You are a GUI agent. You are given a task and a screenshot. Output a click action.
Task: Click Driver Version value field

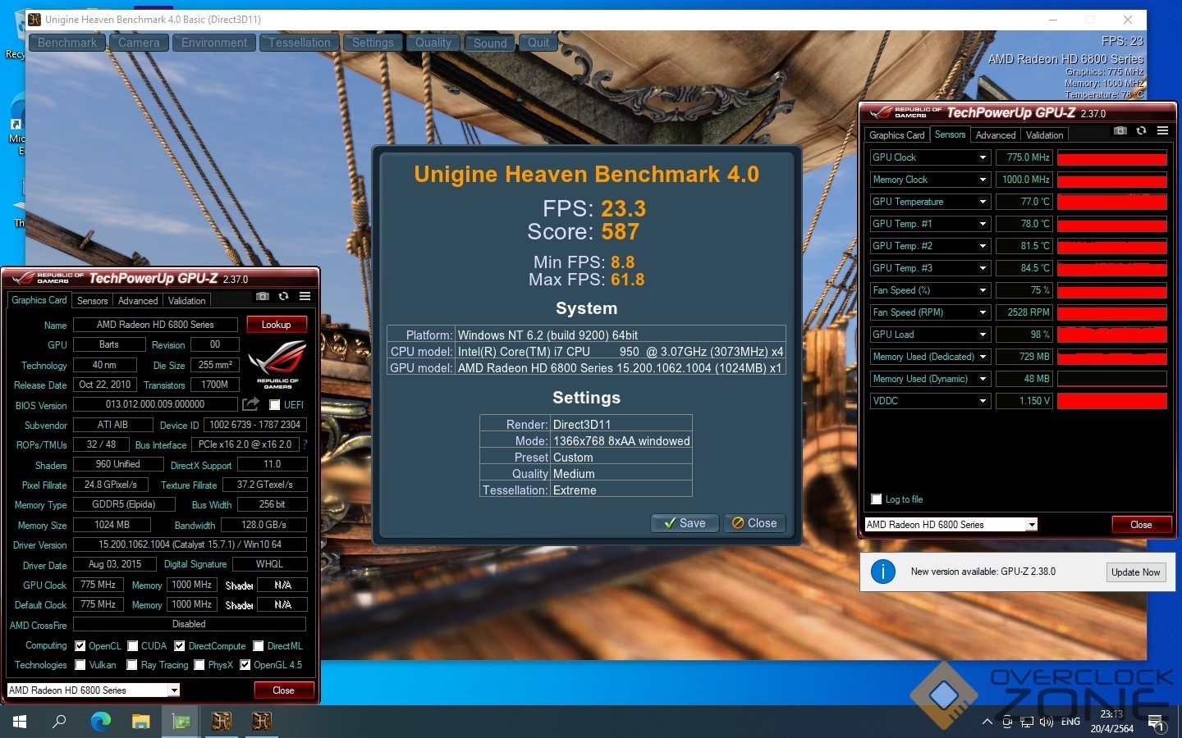pos(190,544)
